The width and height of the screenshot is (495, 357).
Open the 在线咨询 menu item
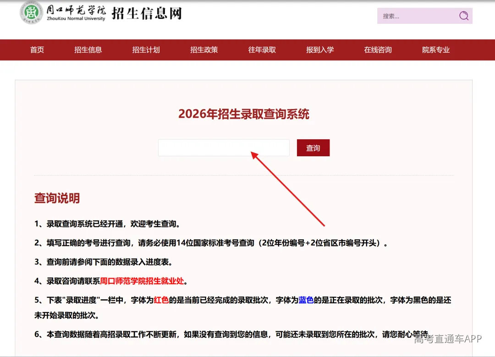[x=378, y=50]
